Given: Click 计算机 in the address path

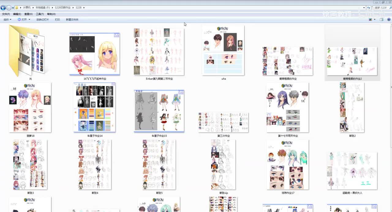Looking at the screenshot, I should pos(27,8).
